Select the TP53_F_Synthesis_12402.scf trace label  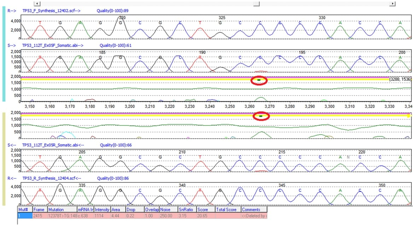tap(51, 11)
